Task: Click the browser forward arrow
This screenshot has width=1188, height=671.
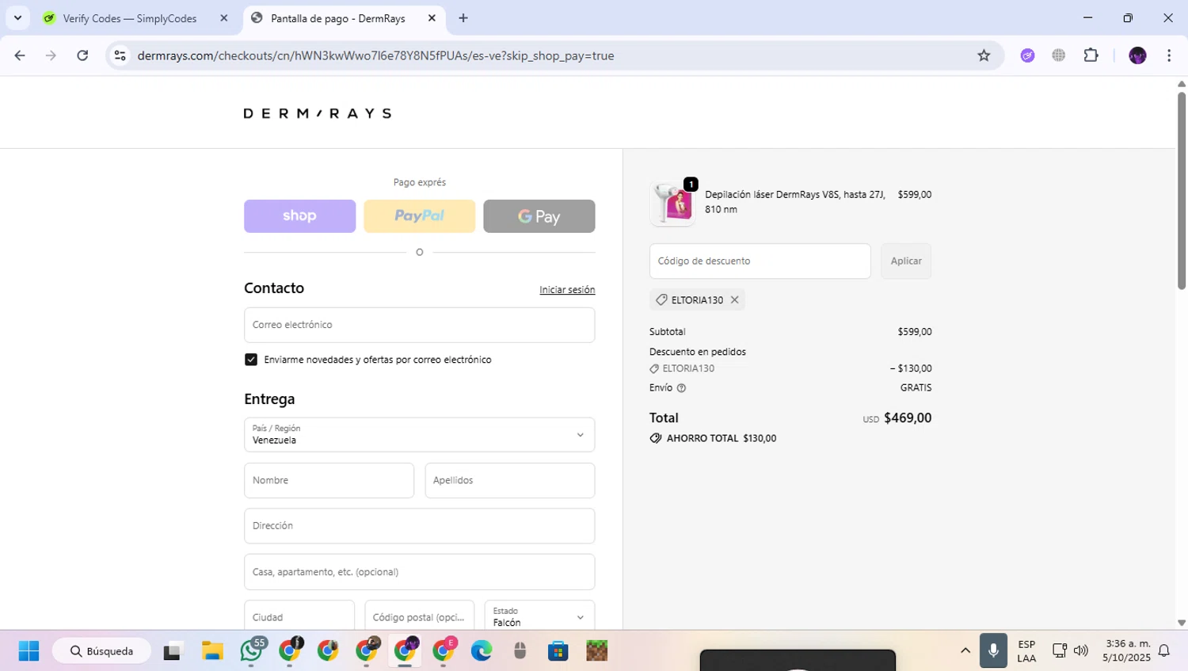Action: tap(51, 55)
